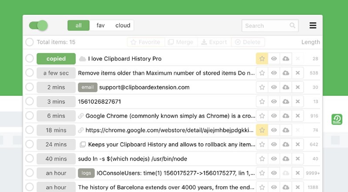Star the 'sudo ln -s' entry
This screenshot has height=192, width=348.
tap(262, 158)
